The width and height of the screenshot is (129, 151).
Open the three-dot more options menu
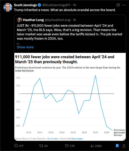(124, 5)
